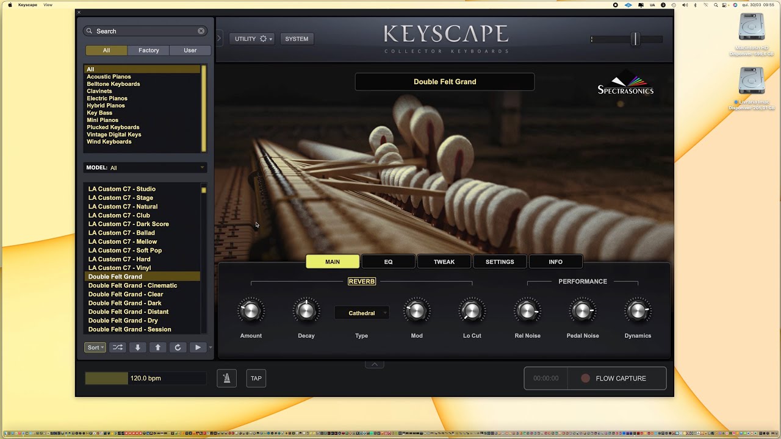Step up to the previous patch

point(158,348)
